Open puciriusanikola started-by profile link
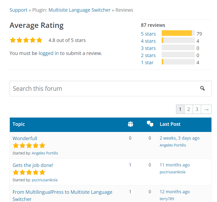The width and height of the screenshot is (217, 202). coord(44,180)
